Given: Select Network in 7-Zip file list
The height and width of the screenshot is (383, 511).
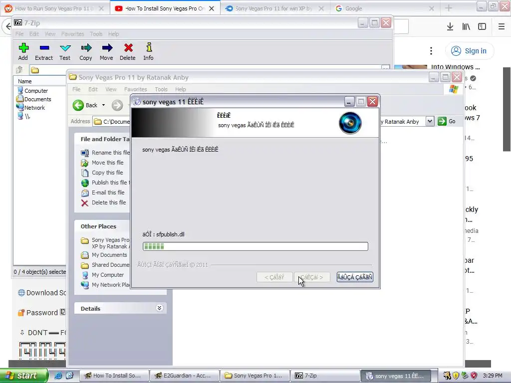Looking at the screenshot, I should pos(30,108).
